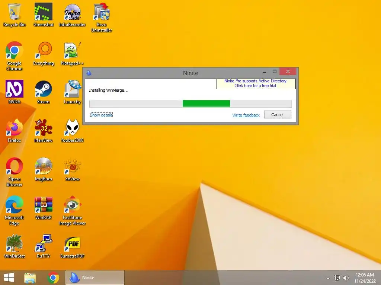Open the volume speaker tray icon

point(346,278)
